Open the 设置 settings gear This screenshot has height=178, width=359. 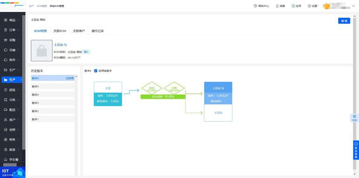click(x=309, y=6)
